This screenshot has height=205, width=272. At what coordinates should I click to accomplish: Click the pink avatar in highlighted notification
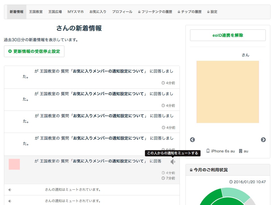14,164
